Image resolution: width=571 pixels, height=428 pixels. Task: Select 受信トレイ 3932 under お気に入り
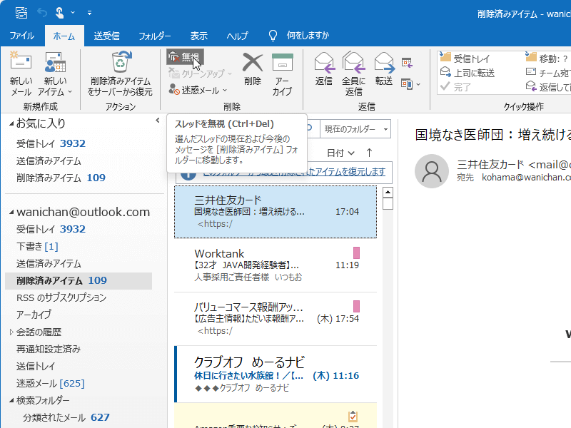click(x=51, y=143)
